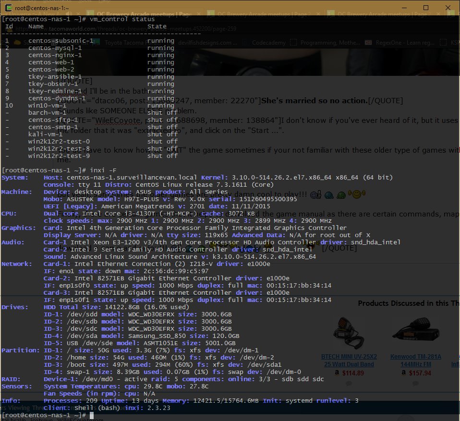Open the Codecademy bookmark in the browser behind
The height and width of the screenshot is (421, 460).
(x=269, y=43)
